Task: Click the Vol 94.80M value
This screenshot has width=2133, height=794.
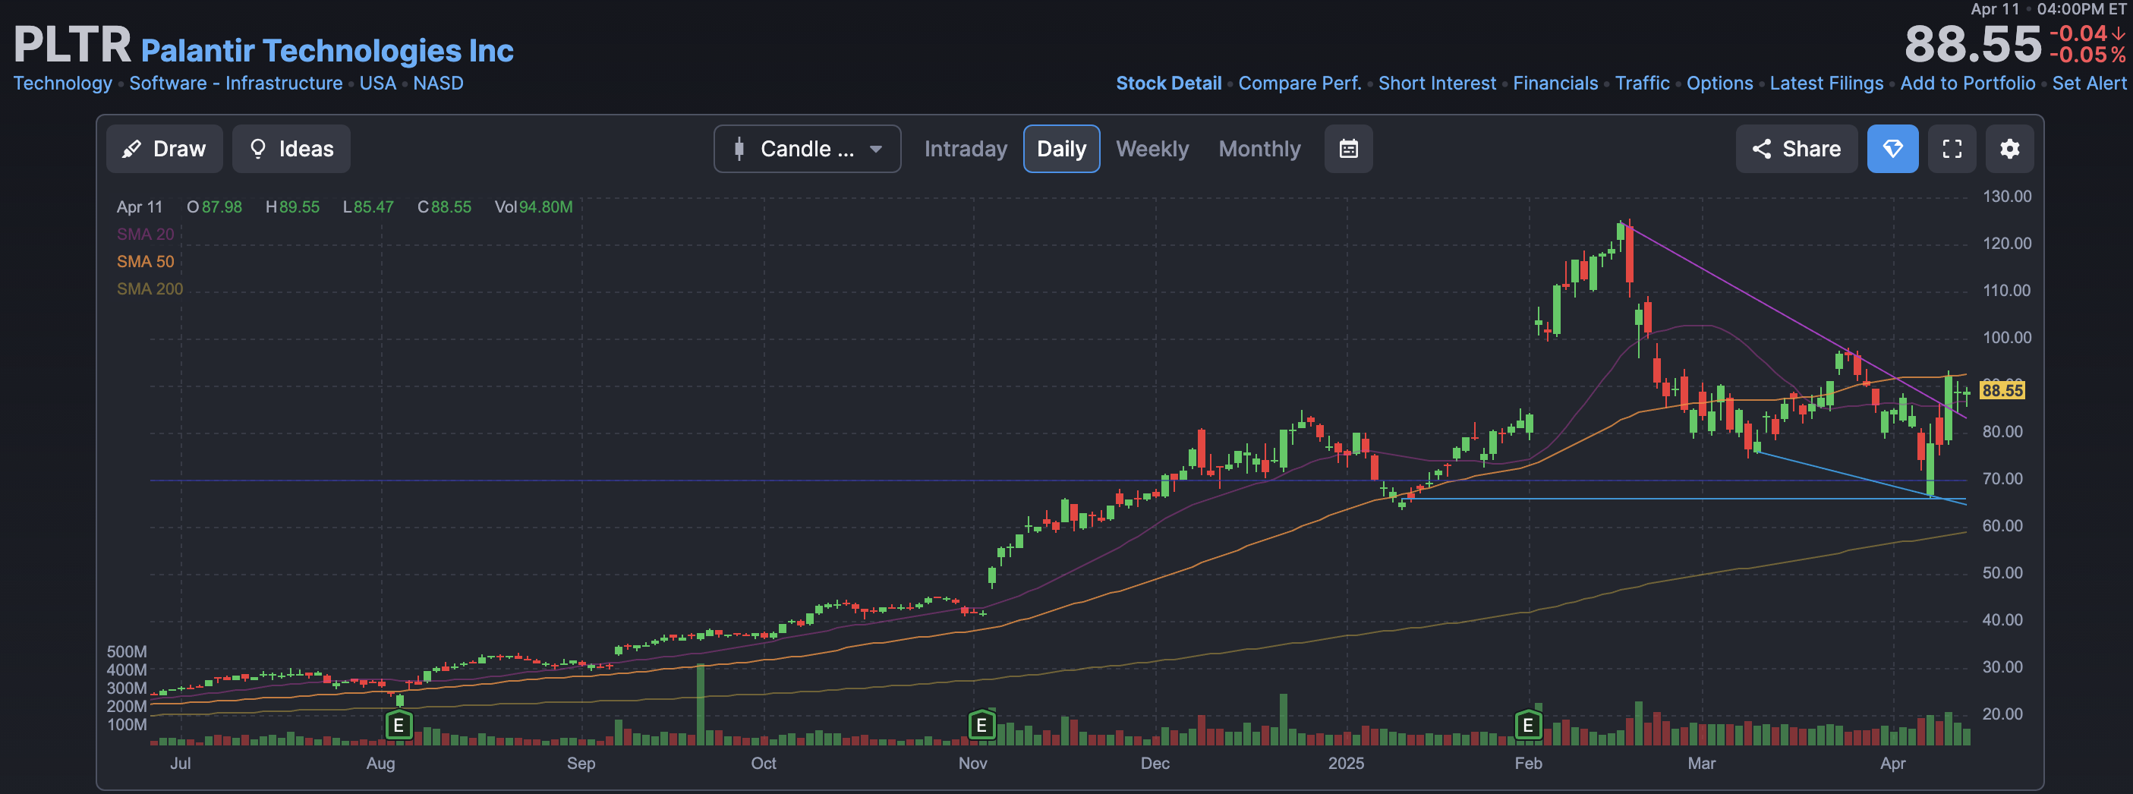Action: (x=533, y=207)
